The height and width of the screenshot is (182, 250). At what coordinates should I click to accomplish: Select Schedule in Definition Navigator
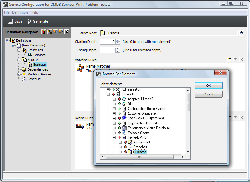coord(34,79)
